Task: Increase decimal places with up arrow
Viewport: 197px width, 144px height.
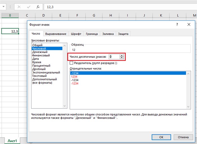Action: [122, 56]
